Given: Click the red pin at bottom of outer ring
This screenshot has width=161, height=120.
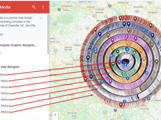Looking at the screenshot, I should [121, 105].
